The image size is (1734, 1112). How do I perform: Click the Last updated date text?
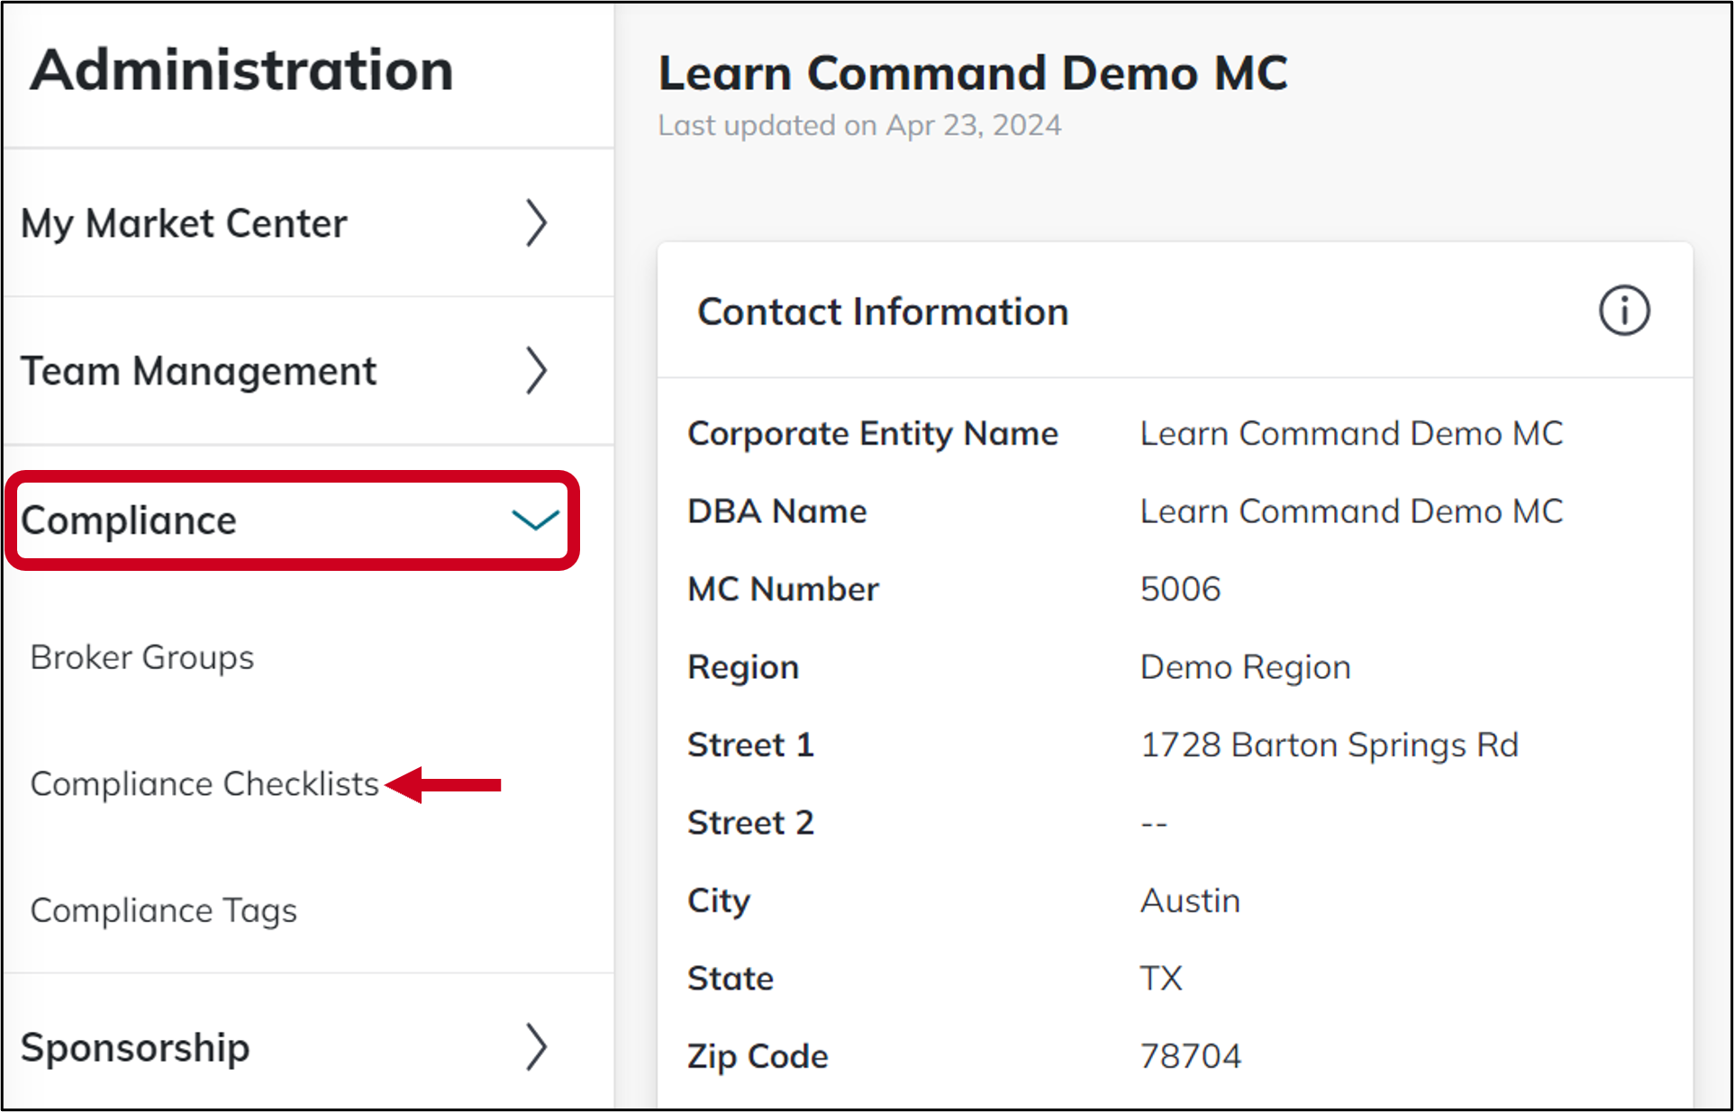click(859, 125)
